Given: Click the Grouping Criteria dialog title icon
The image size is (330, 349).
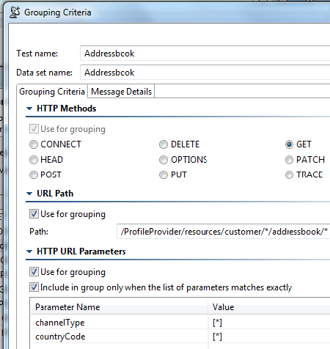Looking at the screenshot, I should point(15,12).
